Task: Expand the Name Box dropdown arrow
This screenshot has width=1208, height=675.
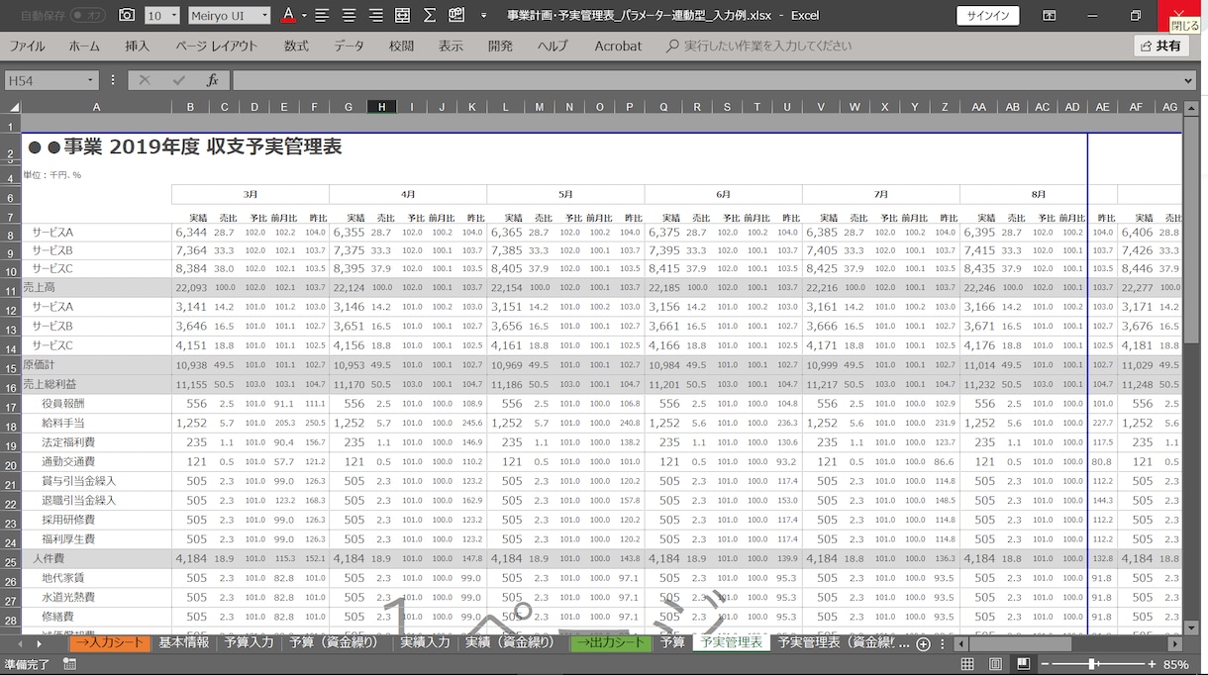Action: point(90,80)
